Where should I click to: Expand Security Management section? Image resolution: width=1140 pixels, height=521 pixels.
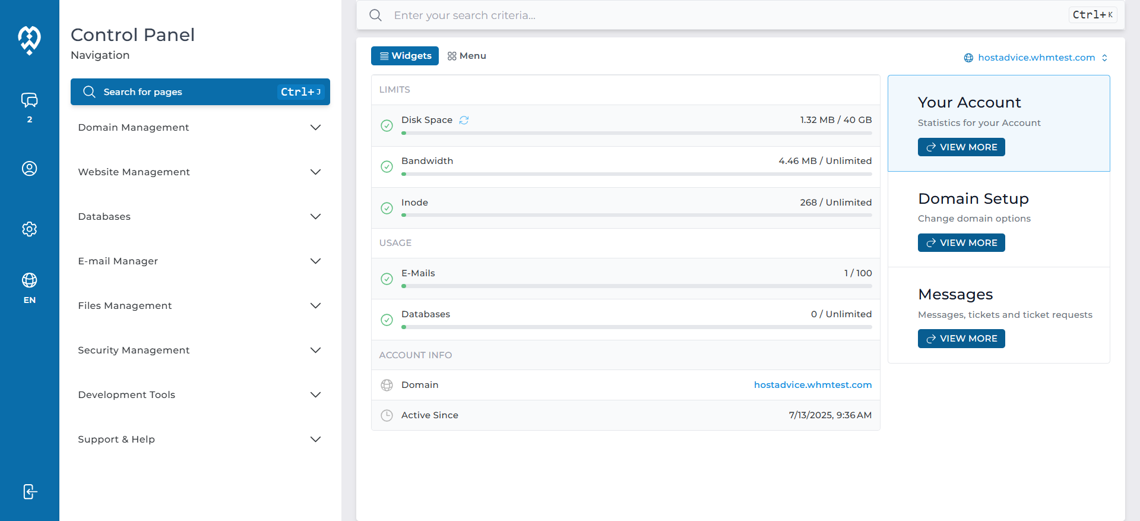tap(199, 350)
